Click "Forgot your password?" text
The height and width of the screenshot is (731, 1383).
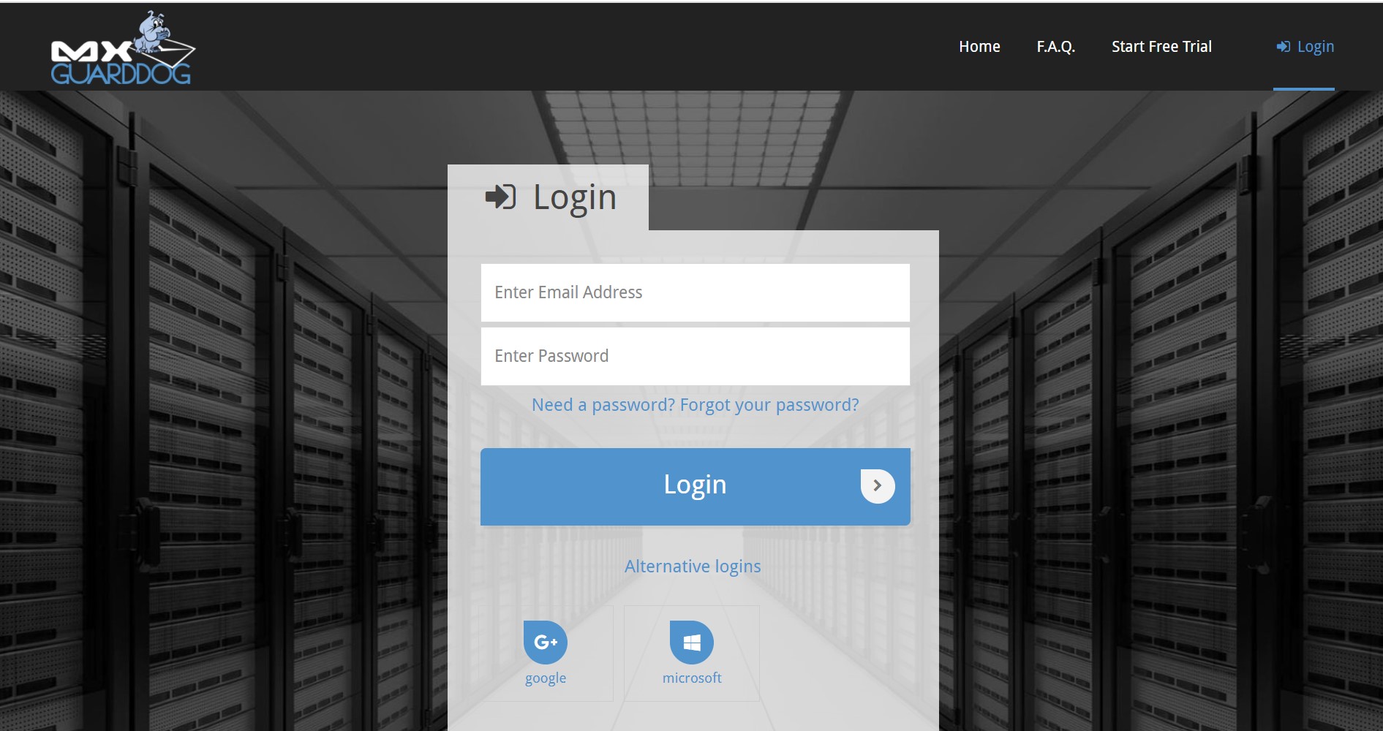click(x=769, y=405)
